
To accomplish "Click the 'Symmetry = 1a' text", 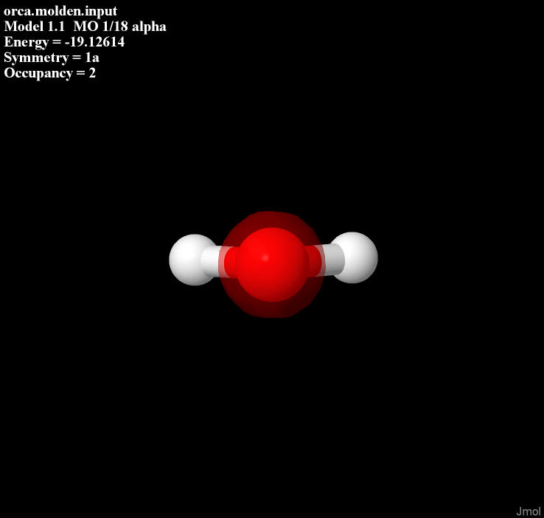I will point(52,58).
